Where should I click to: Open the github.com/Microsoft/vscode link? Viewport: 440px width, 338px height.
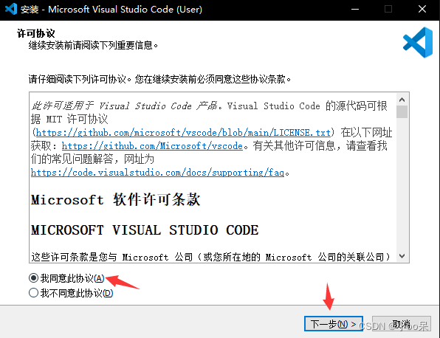pos(152,146)
